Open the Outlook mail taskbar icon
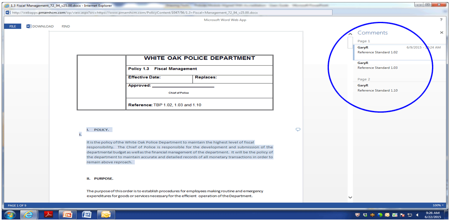 106,215
